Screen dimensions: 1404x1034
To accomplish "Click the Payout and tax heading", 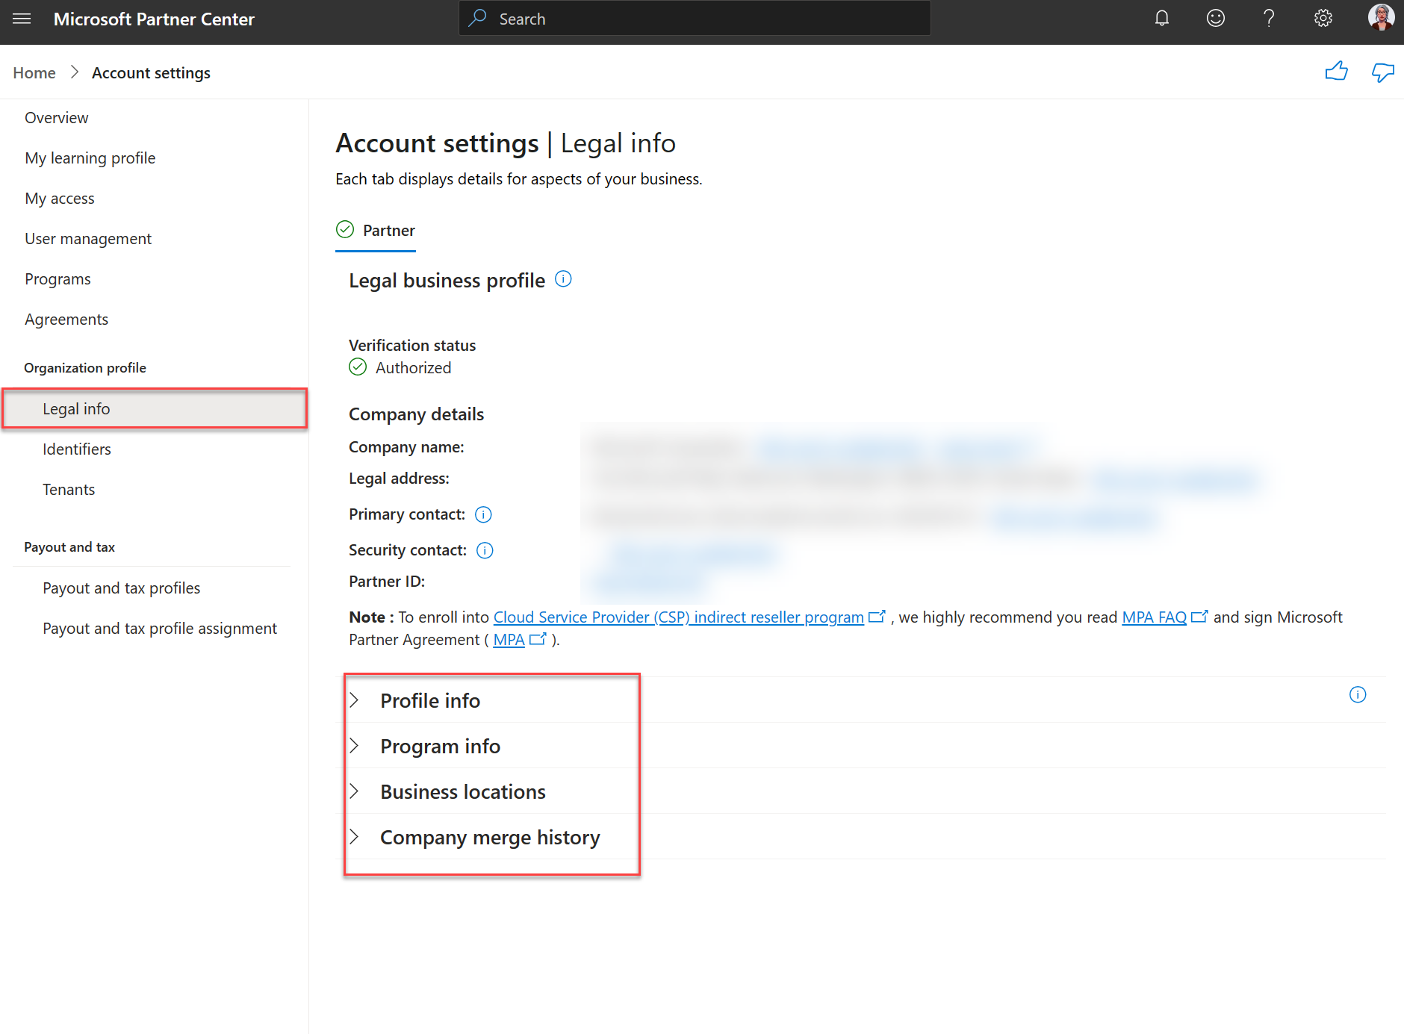I will pyautogui.click(x=69, y=546).
